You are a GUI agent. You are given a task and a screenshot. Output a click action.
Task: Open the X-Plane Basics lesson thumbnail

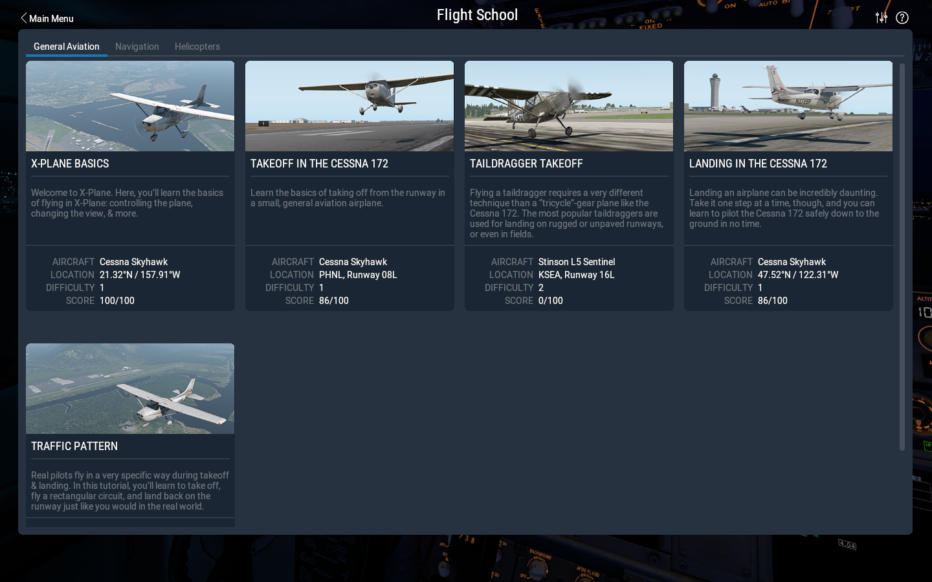[x=130, y=106]
